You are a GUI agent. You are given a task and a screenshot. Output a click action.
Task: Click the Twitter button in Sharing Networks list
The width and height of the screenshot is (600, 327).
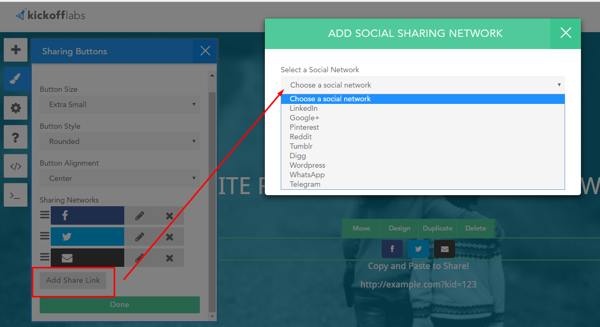tap(87, 237)
